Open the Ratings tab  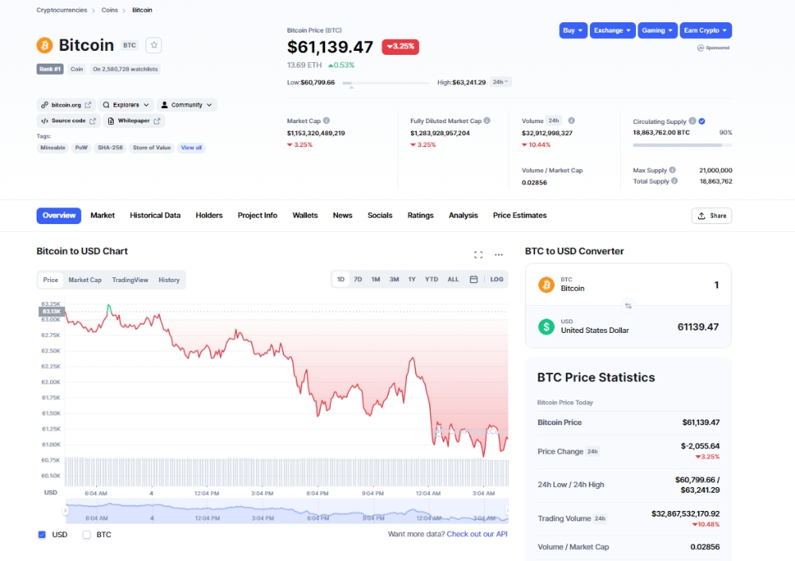[421, 215]
